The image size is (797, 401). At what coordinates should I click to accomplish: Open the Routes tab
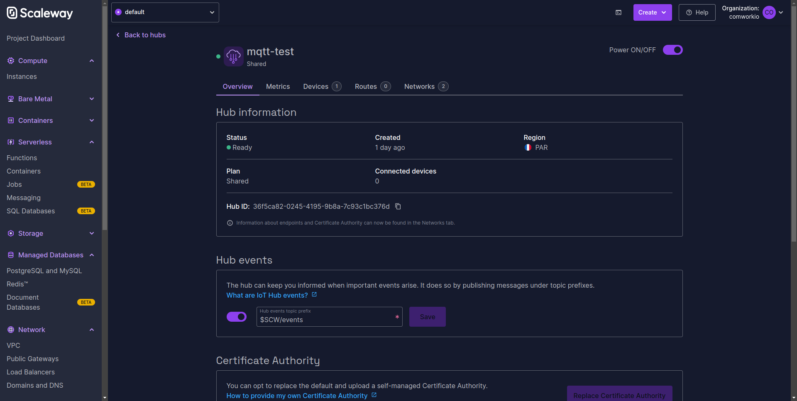pos(373,86)
